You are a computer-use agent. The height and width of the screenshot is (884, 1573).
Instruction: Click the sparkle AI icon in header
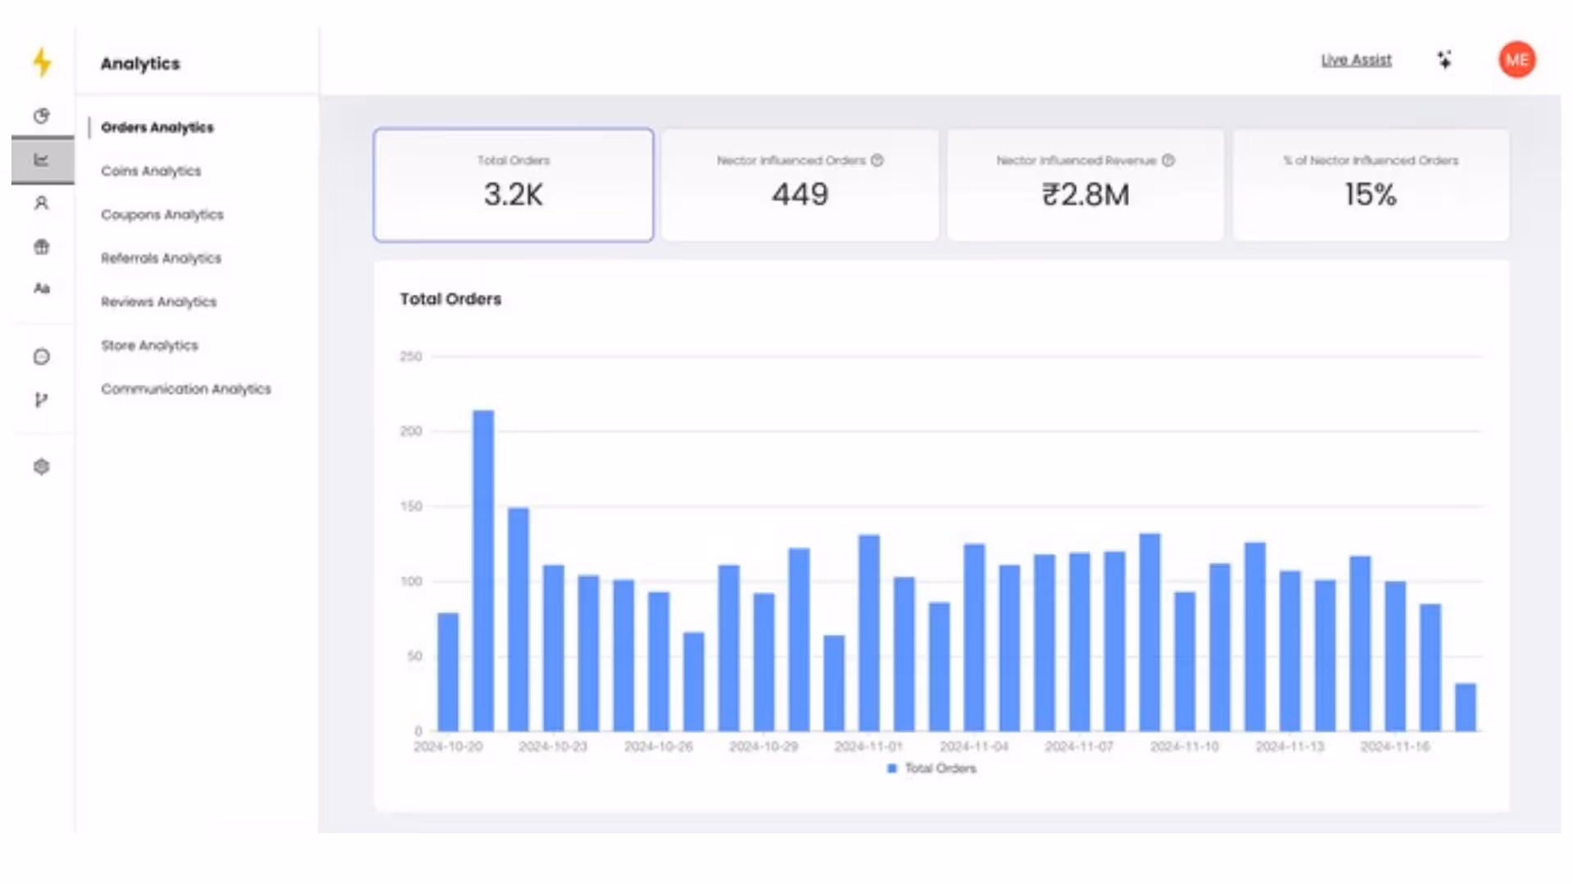(1444, 60)
